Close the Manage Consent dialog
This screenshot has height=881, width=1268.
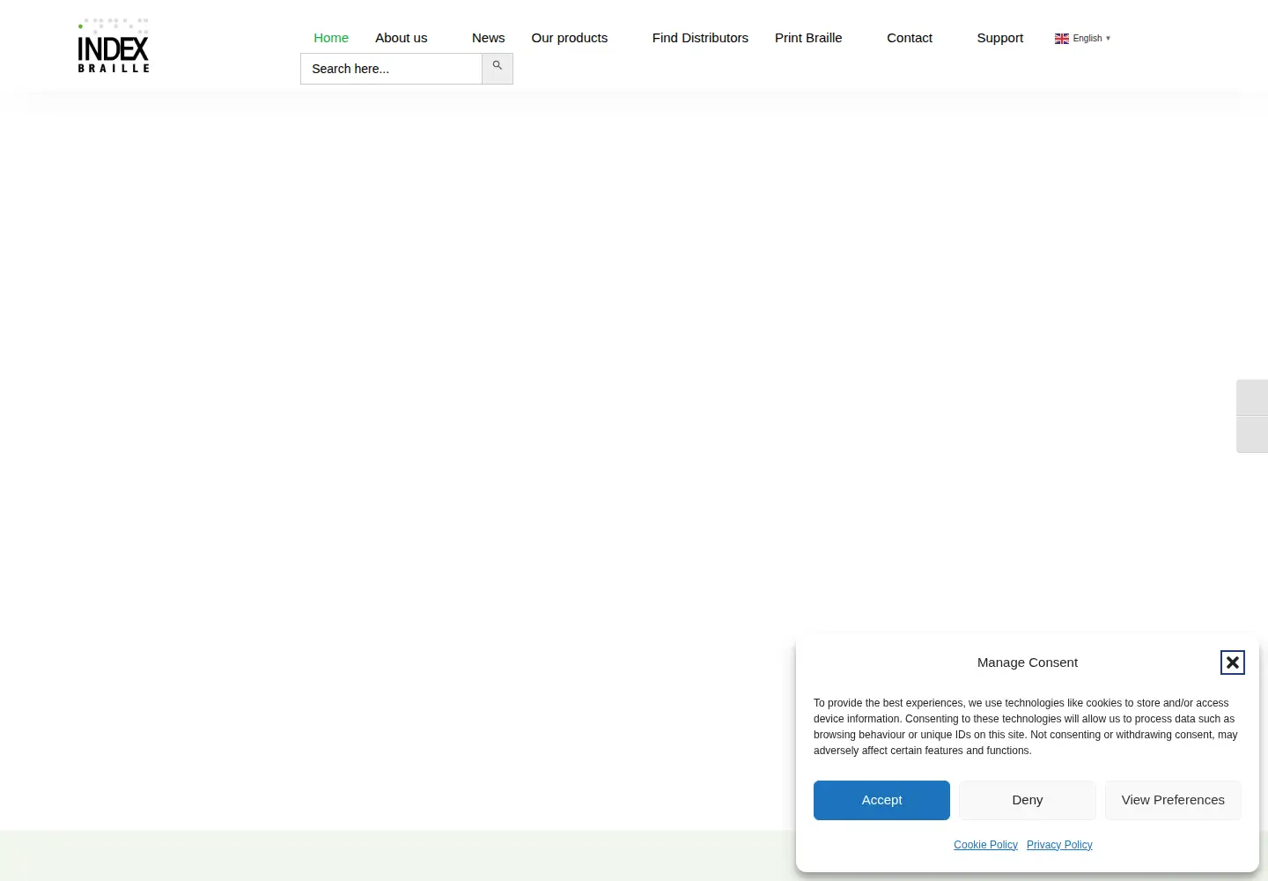pos(1233,663)
